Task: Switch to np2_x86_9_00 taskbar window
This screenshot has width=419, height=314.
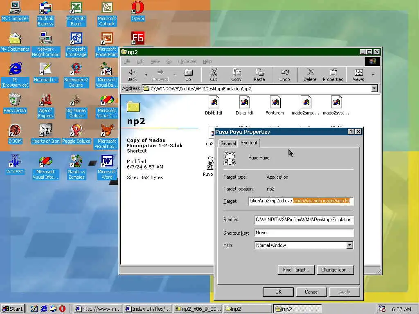Action: [x=198, y=309]
